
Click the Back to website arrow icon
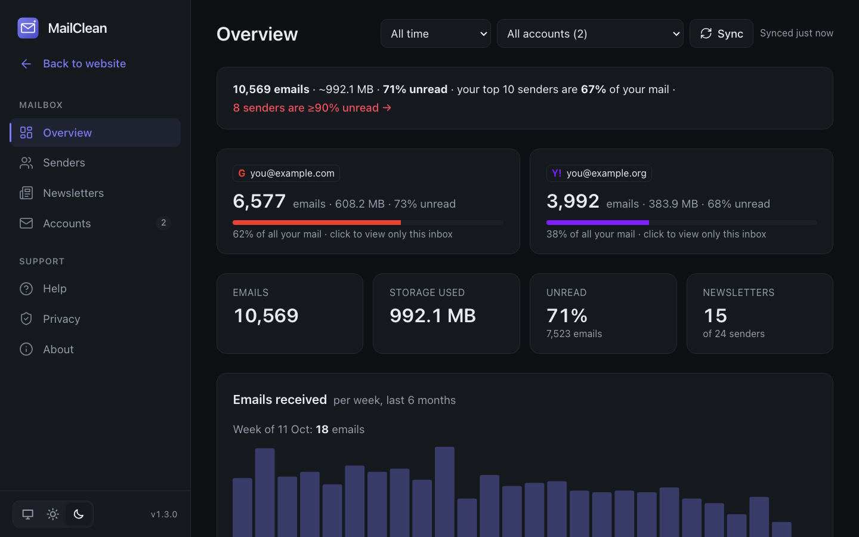[x=26, y=64]
